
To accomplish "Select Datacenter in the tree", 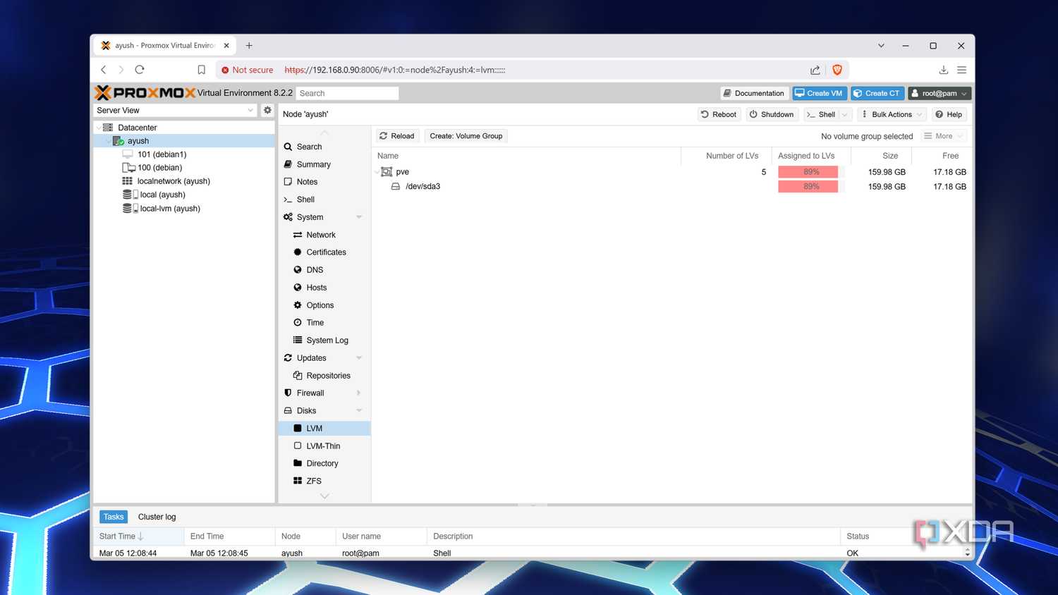I will 138,128.
